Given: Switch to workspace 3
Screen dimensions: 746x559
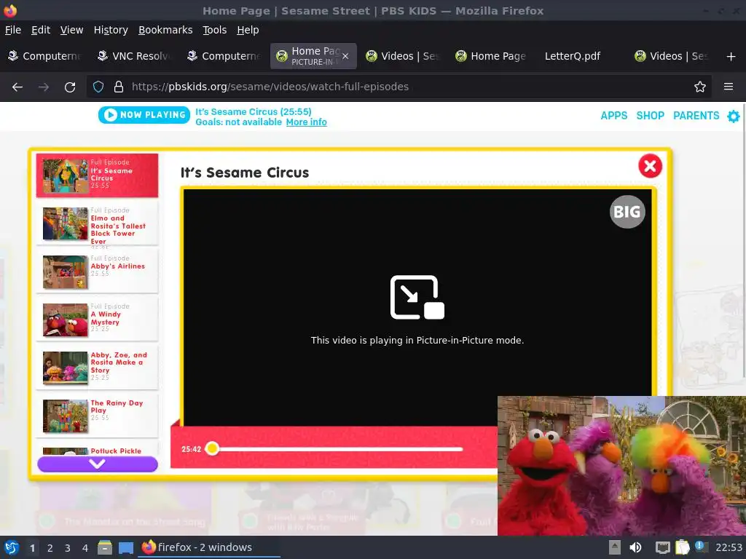Looking at the screenshot, I should pyautogui.click(x=68, y=548).
